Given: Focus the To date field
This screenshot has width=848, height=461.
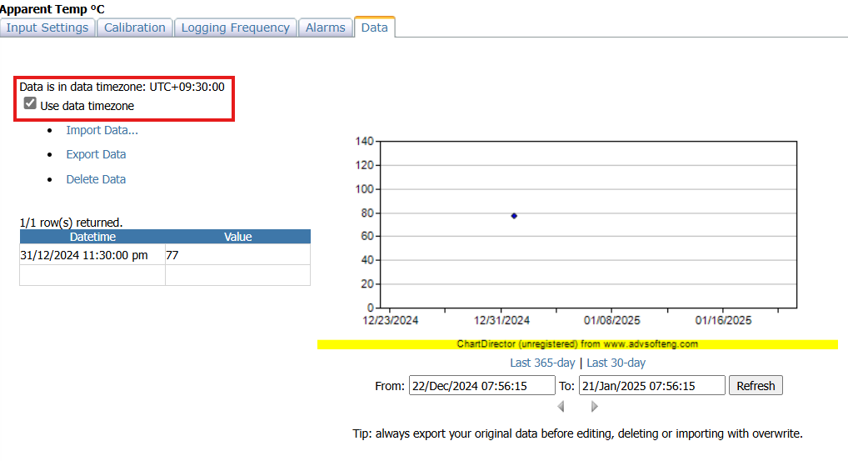Looking at the screenshot, I should (651, 385).
